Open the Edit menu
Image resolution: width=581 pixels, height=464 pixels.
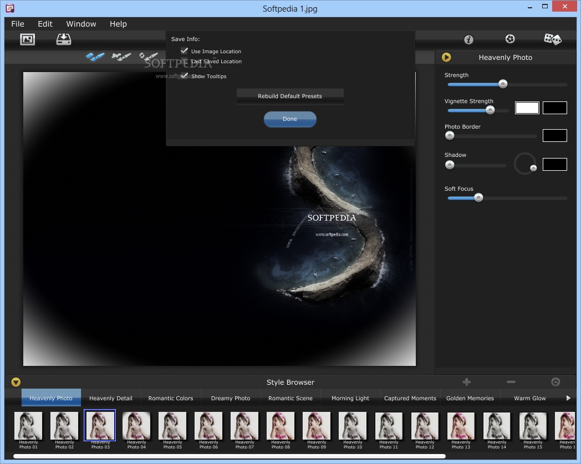pos(45,24)
